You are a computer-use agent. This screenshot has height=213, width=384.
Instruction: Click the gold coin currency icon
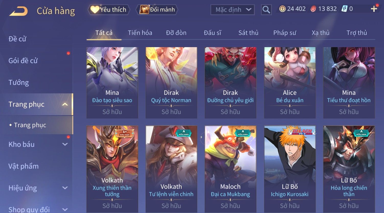(x=282, y=9)
